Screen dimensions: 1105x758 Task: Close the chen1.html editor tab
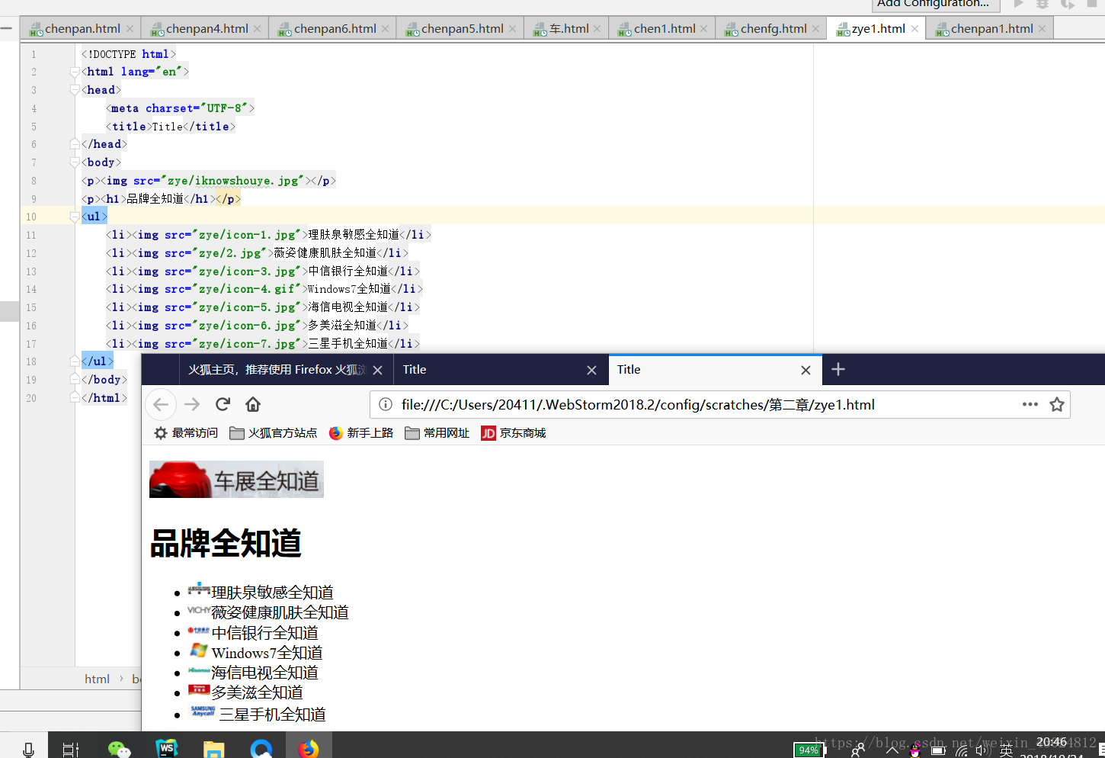(x=704, y=29)
